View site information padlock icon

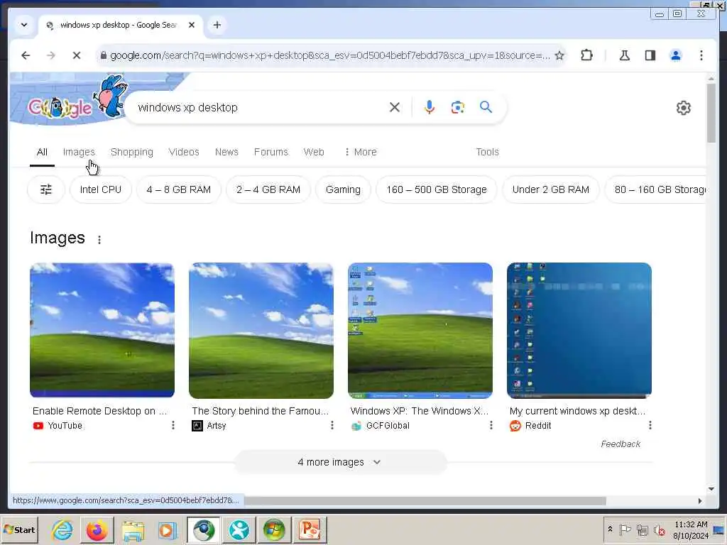pos(104,55)
